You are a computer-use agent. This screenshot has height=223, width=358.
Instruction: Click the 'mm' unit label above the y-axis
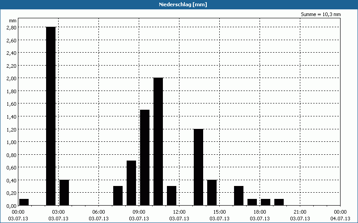click(x=13, y=21)
